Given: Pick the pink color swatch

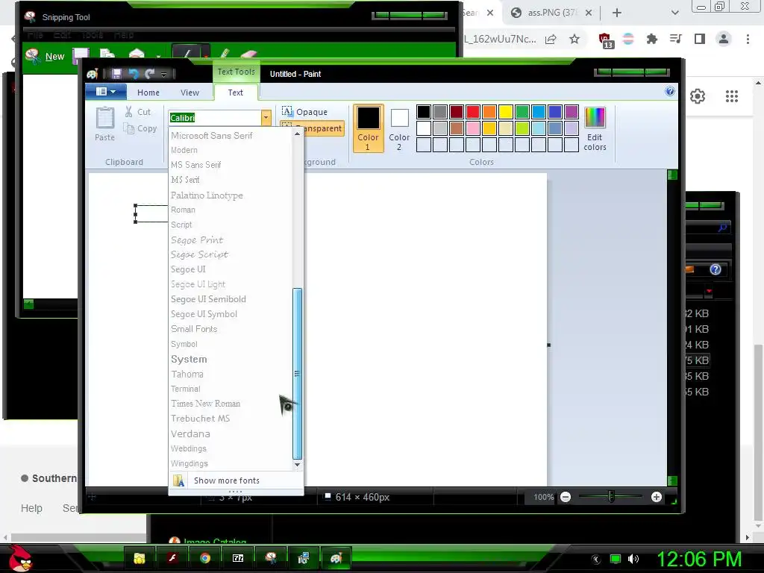Looking at the screenshot, I should click(x=472, y=128).
